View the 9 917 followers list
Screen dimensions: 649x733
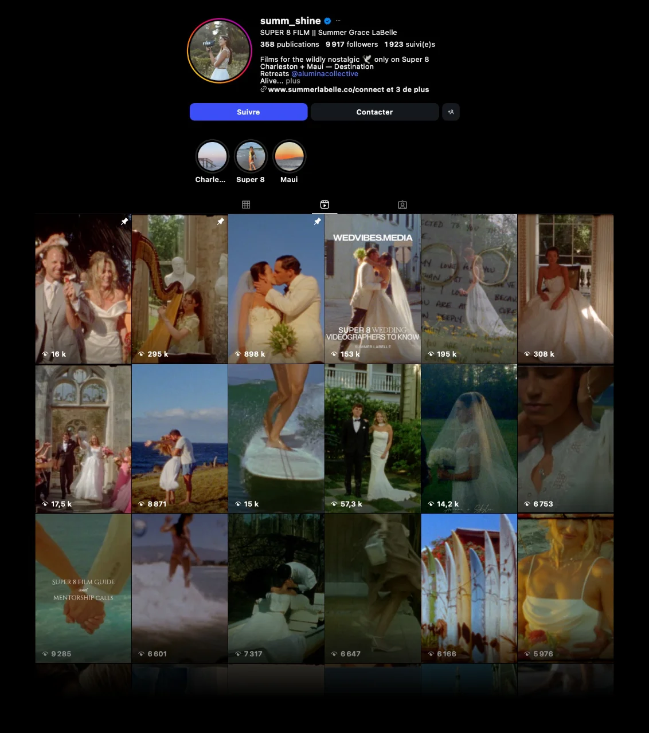351,45
